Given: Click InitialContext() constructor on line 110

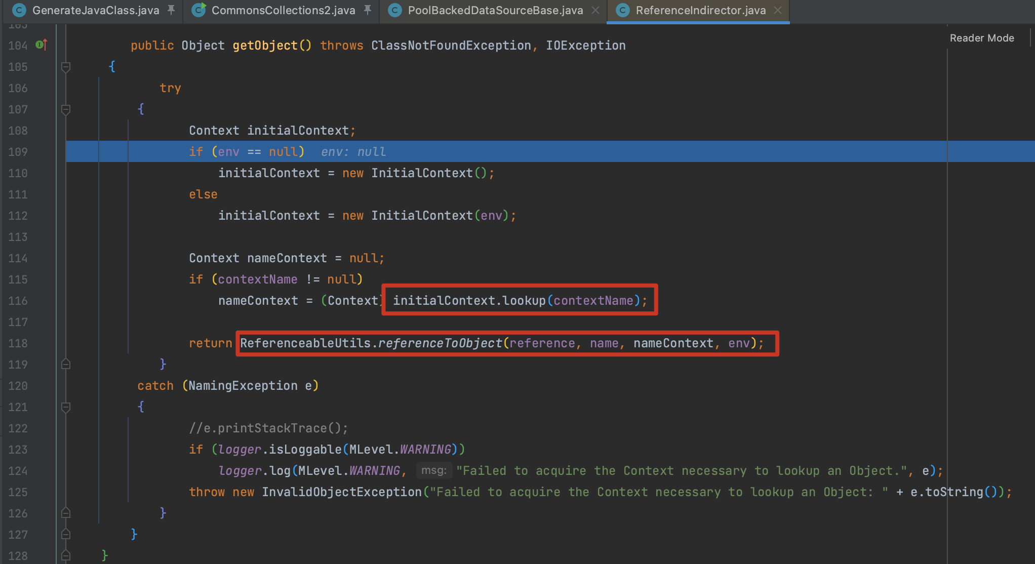Looking at the screenshot, I should [x=429, y=173].
